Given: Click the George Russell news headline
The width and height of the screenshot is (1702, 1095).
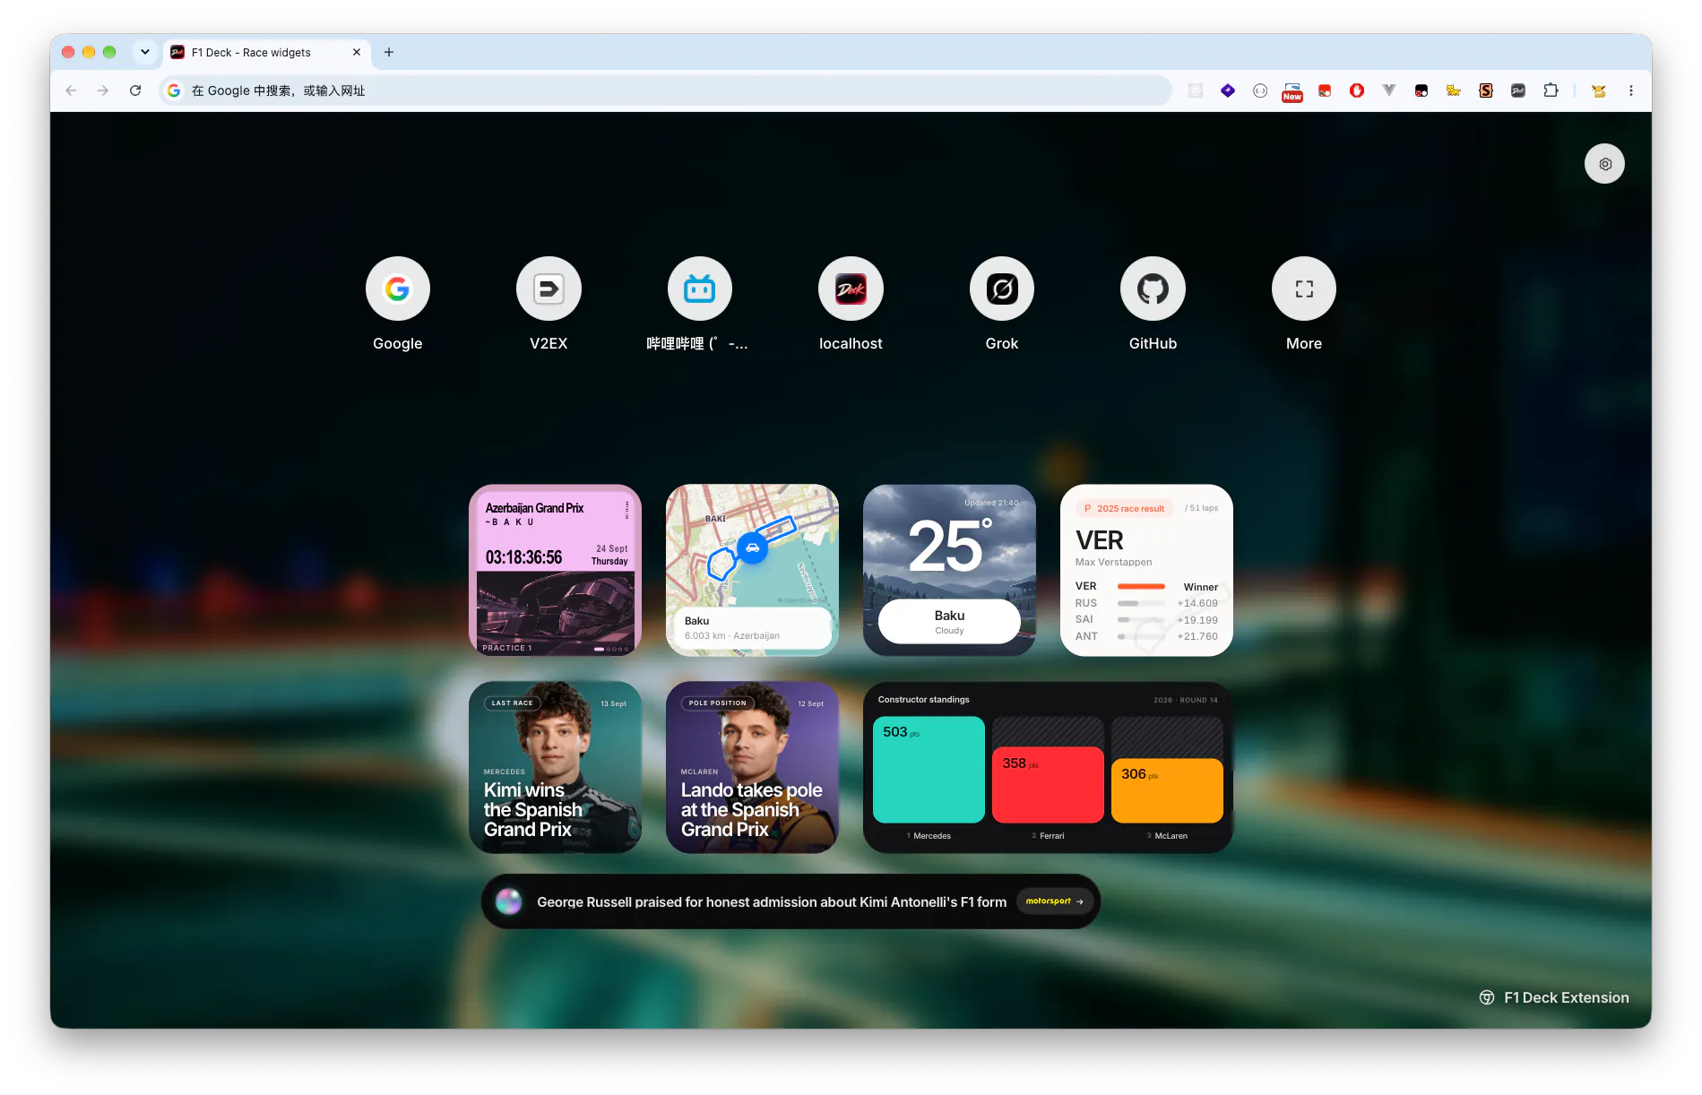Looking at the screenshot, I should coord(772,902).
